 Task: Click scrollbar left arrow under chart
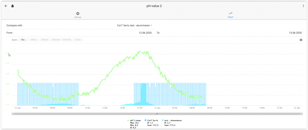(13, 114)
